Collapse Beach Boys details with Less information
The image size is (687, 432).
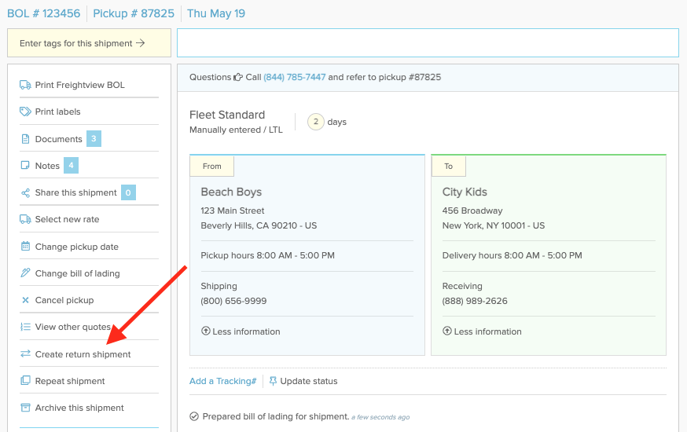[241, 331]
